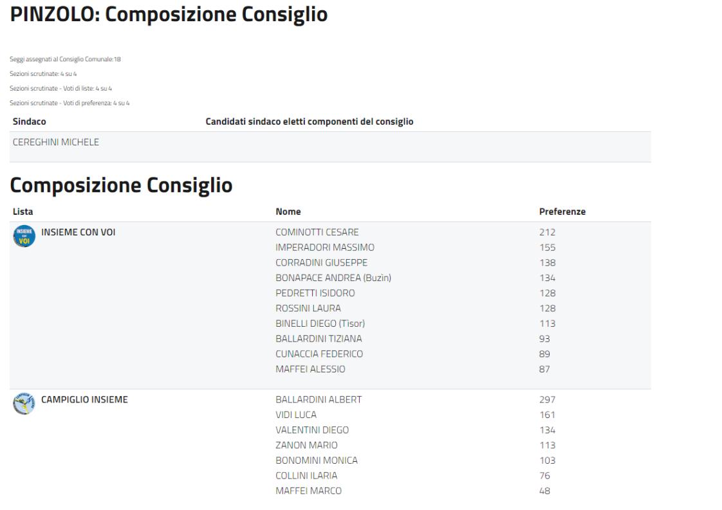Select candidate IMPERADORI MASSIMO
This screenshot has height=510, width=722.
[x=324, y=248]
